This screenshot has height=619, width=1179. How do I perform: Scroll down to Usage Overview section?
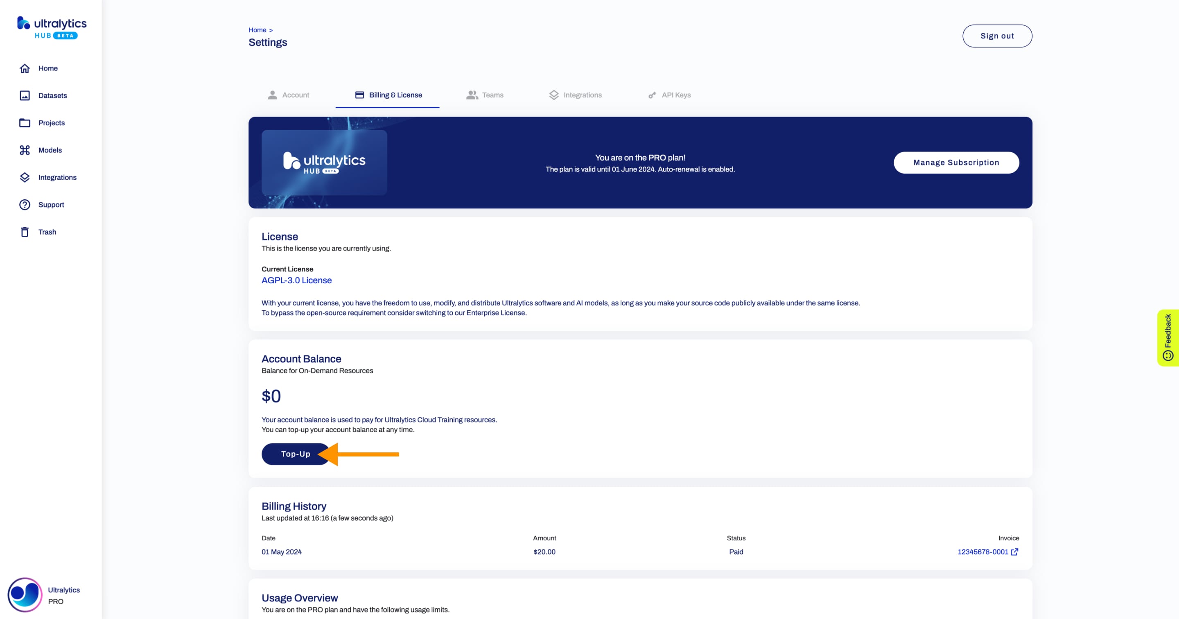[x=300, y=597]
